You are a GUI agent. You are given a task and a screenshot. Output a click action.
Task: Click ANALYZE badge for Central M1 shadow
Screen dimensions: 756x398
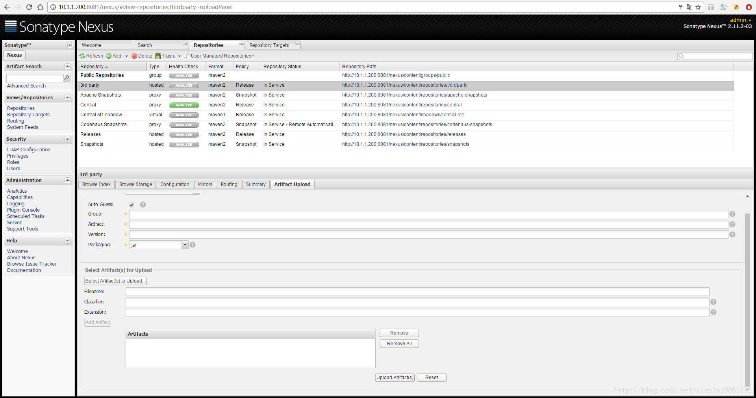click(x=184, y=115)
